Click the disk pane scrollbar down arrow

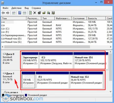point(111,91)
